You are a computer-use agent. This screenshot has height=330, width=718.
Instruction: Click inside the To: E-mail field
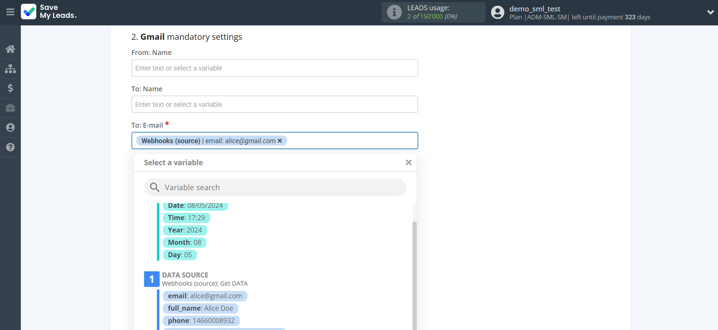pos(275,141)
